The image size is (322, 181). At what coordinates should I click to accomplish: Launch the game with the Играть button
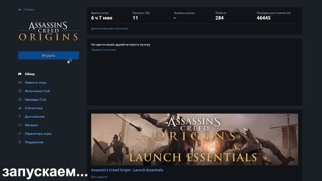point(48,56)
